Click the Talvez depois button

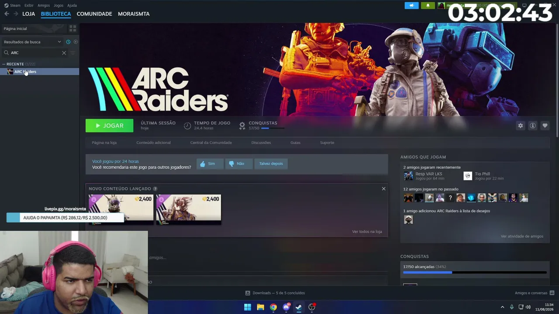pos(271,164)
